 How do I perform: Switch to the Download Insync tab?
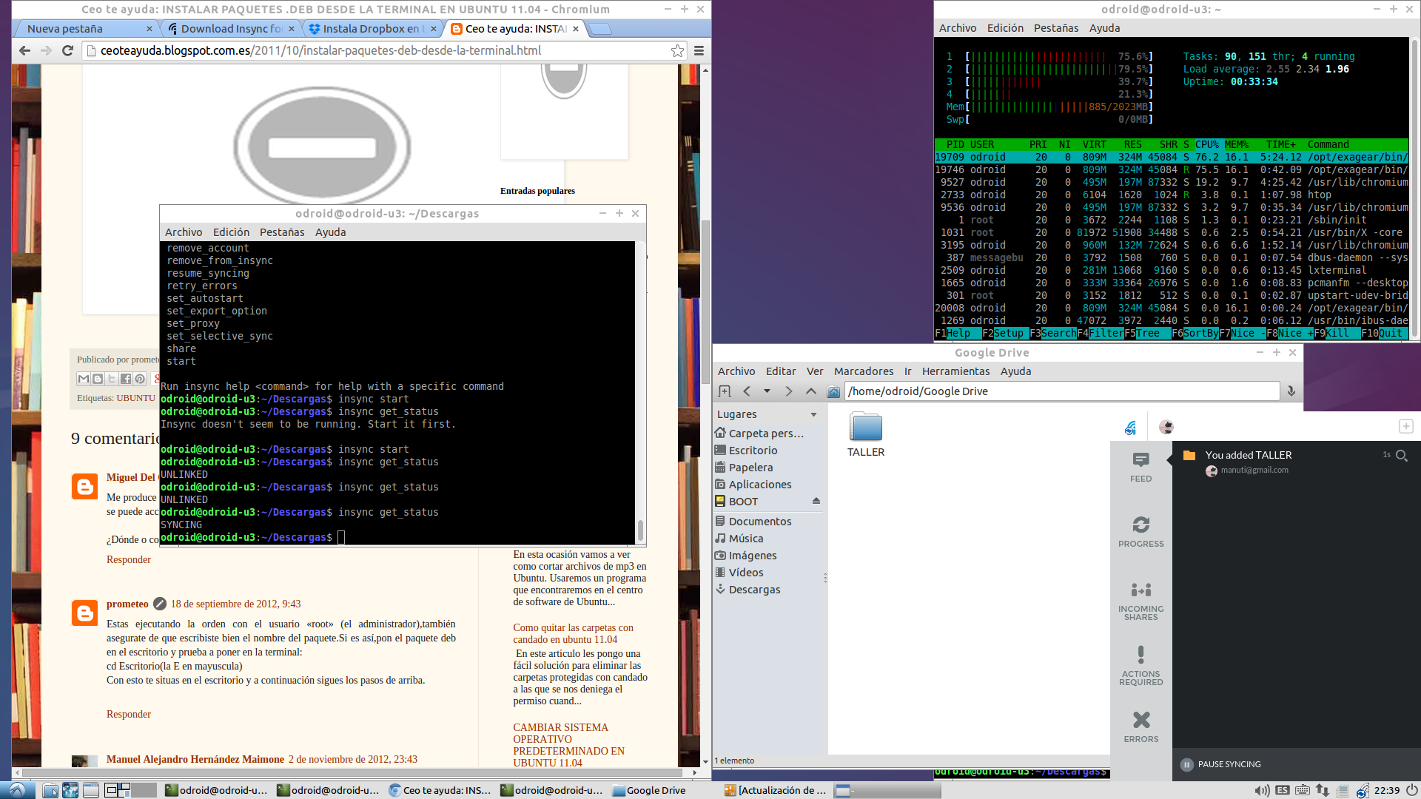[x=230, y=29]
